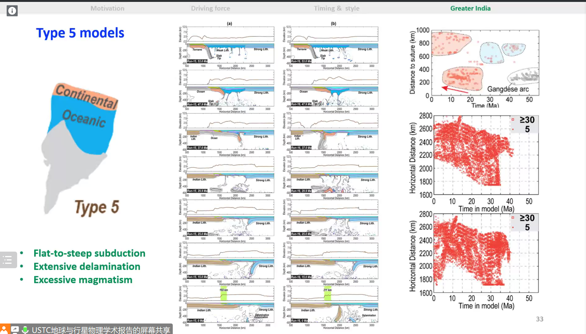
Task: Select the USTC screen sharing label
Action: tap(101, 330)
